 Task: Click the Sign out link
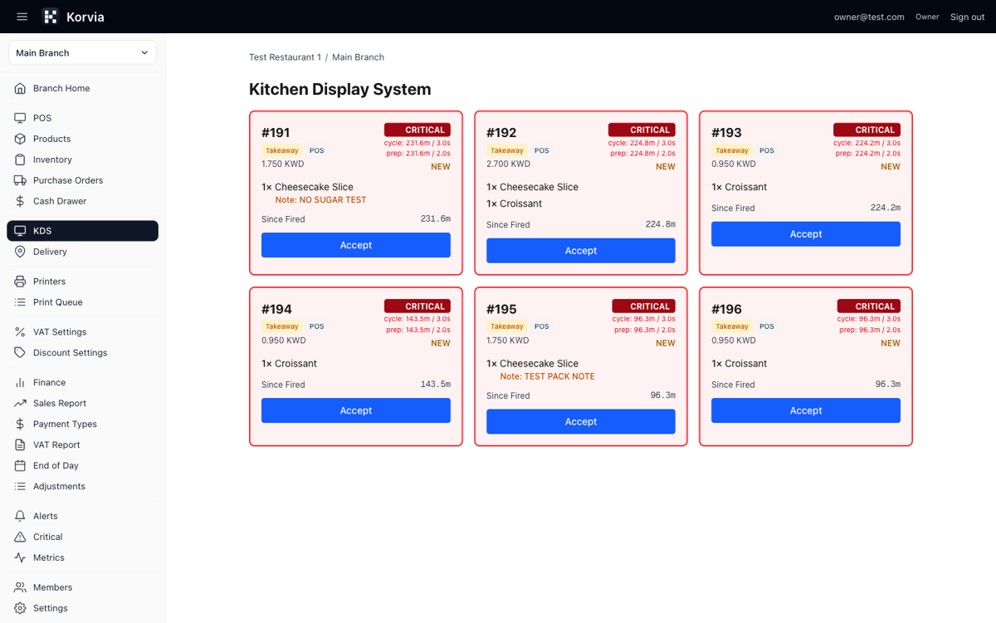967,17
